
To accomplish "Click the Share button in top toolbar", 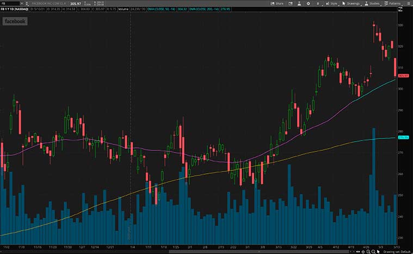I will point(277,3).
